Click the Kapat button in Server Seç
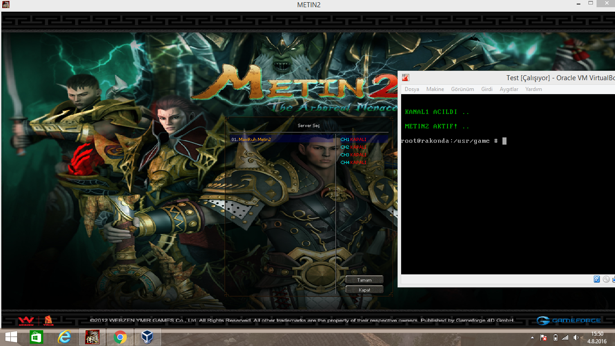Screen dimensions: 615x346 click(365, 290)
